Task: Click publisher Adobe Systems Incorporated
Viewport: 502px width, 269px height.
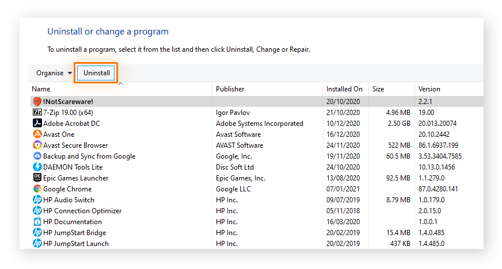Action: click(259, 124)
